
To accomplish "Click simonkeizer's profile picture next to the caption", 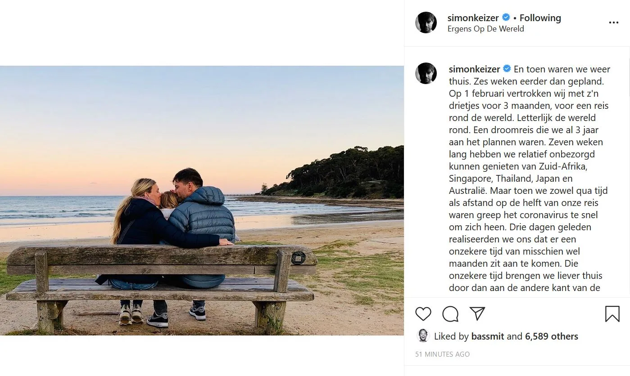I will point(426,73).
